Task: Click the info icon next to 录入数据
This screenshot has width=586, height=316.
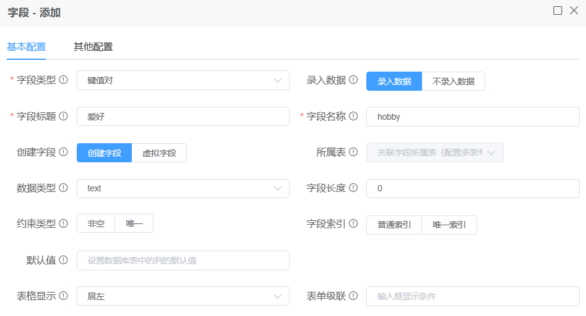Action: point(353,80)
